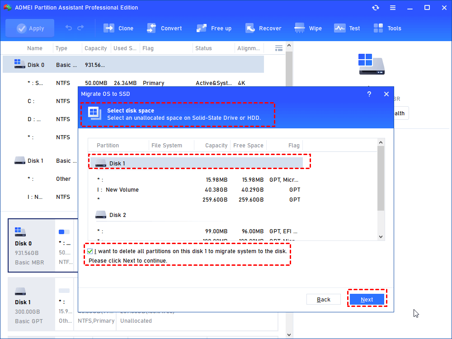The height and width of the screenshot is (339, 452).
Task: Select the Disk 1 300.00GB disk map card
Action: (32, 304)
